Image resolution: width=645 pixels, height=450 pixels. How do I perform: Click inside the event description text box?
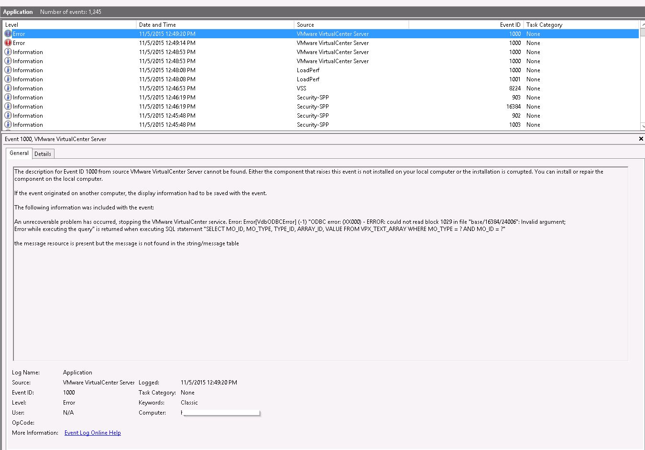click(x=320, y=296)
